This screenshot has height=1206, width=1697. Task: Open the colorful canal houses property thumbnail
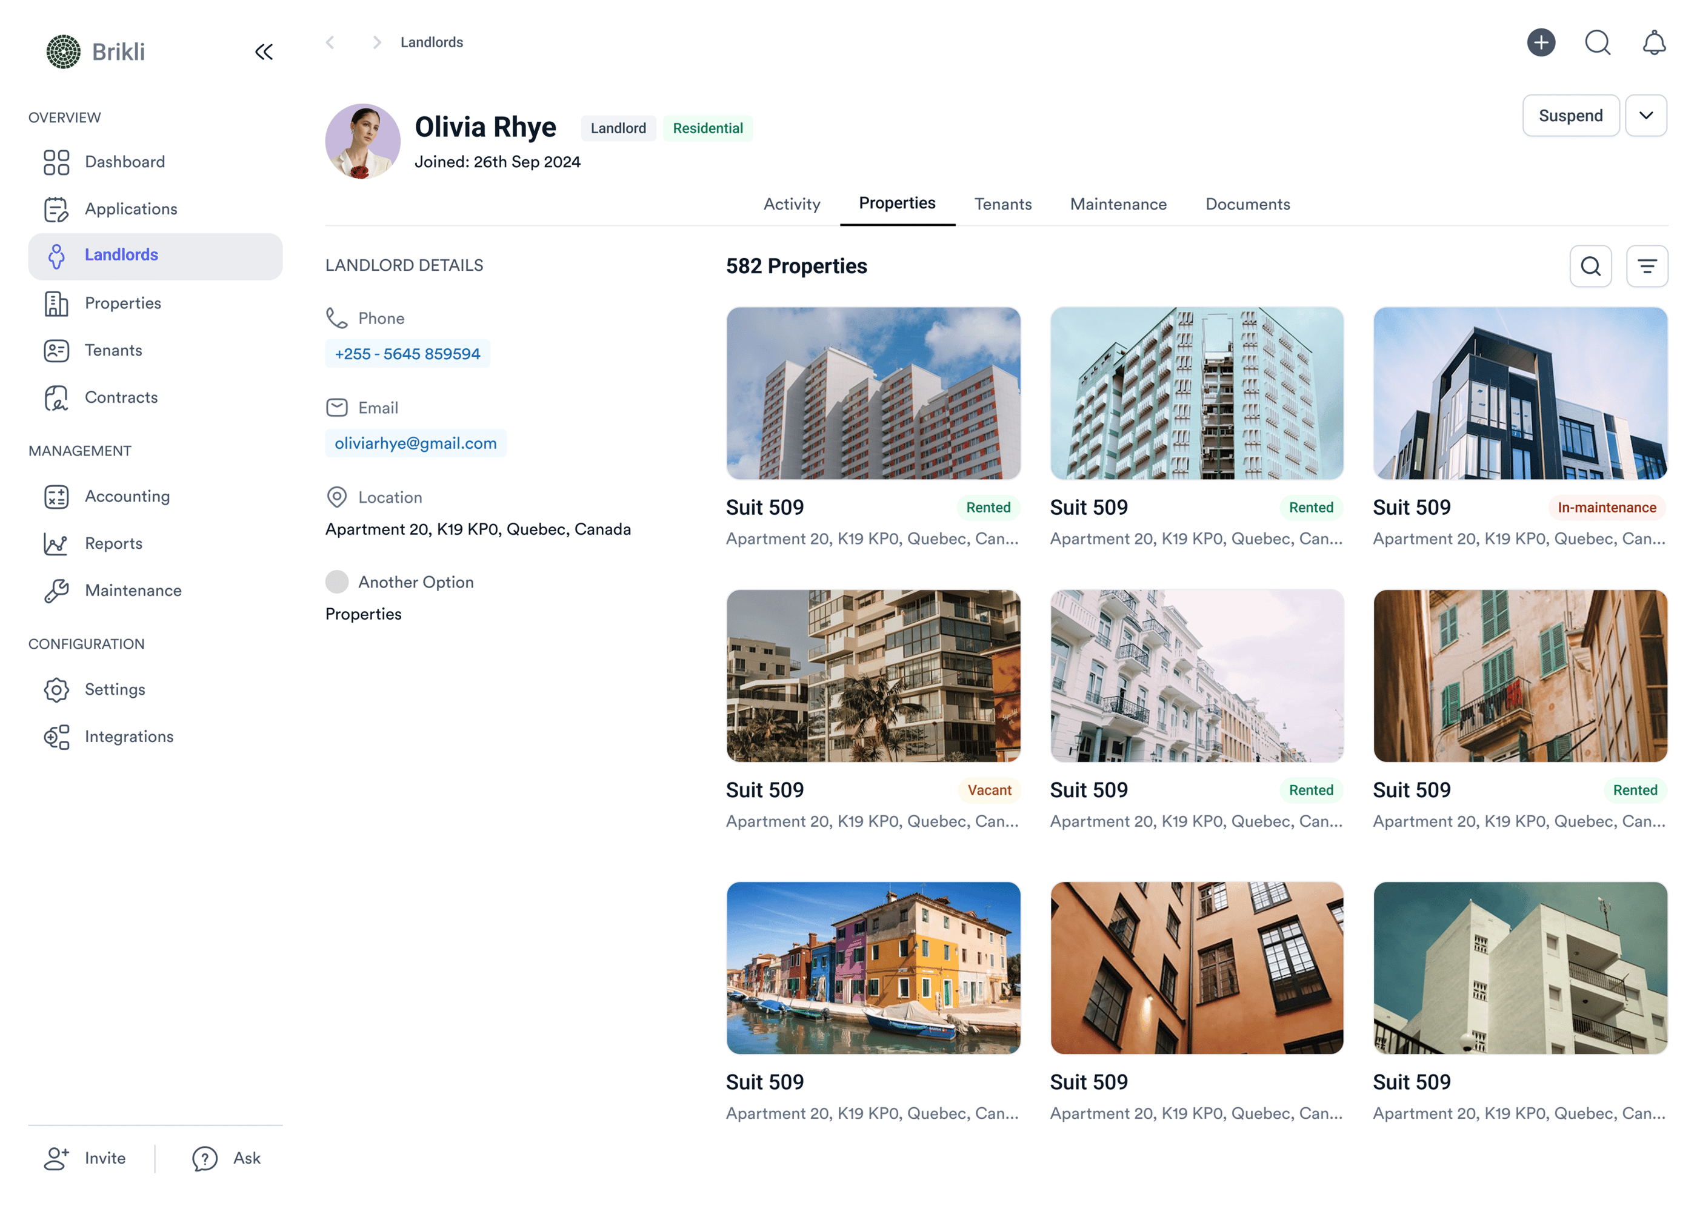point(873,967)
